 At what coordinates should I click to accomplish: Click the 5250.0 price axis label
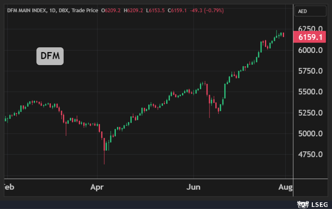click(x=310, y=113)
